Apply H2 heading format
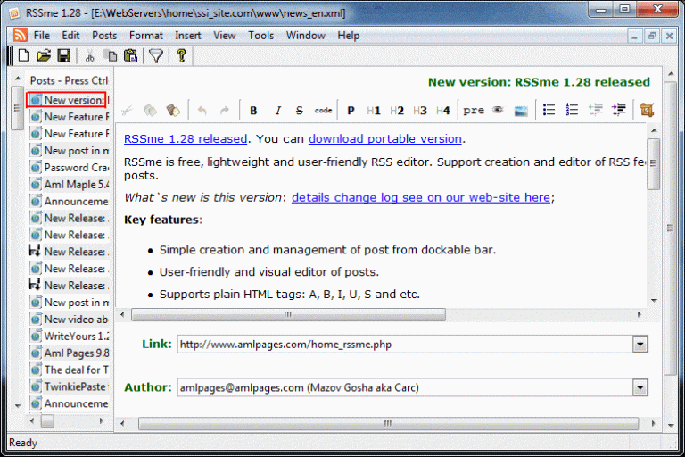The height and width of the screenshot is (457, 685). [397, 111]
